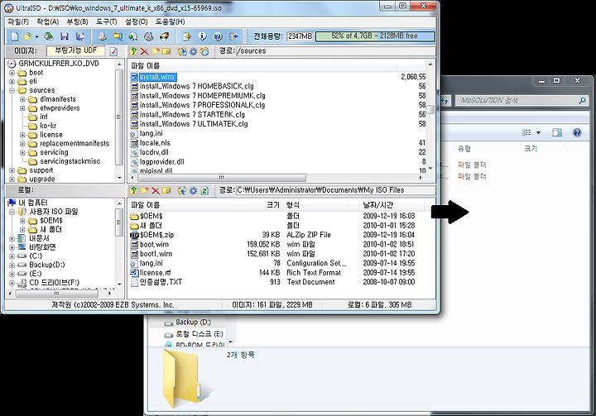Click the 형식 column header in local pane
This screenshot has height=416, width=596.
tap(316, 205)
